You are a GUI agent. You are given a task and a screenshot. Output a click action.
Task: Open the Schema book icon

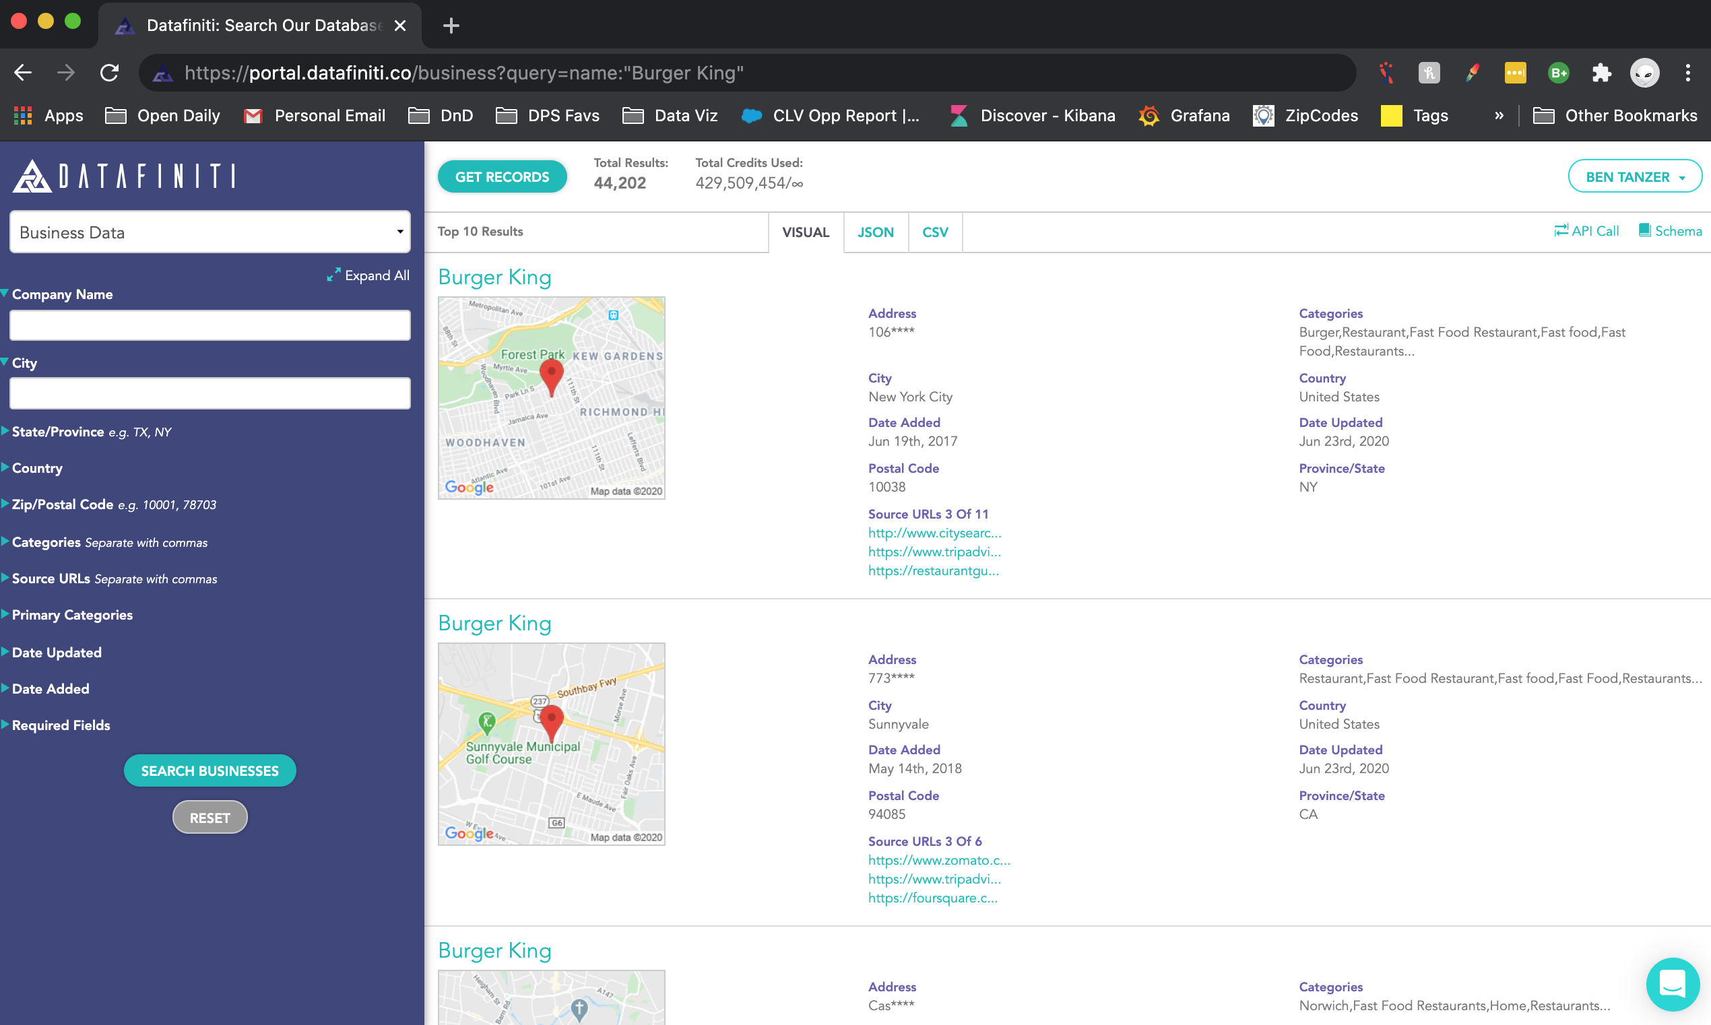1644,231
